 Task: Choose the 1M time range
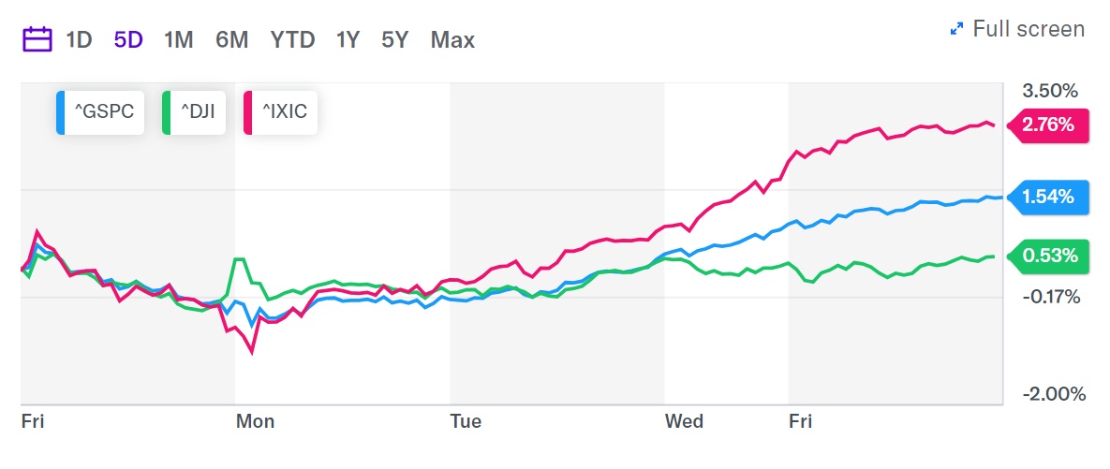(x=178, y=40)
